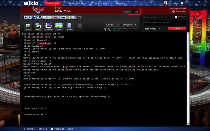This screenshot has height=131, width=210.
Task: Click the editor scrollbar up arrow
Action: coord(188,34)
